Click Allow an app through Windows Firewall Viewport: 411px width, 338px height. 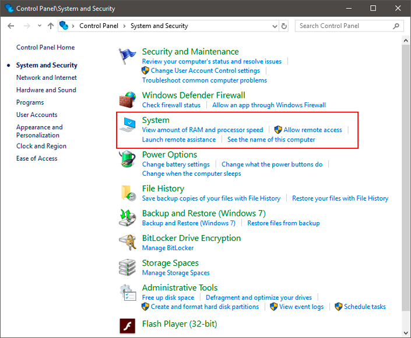269,105
